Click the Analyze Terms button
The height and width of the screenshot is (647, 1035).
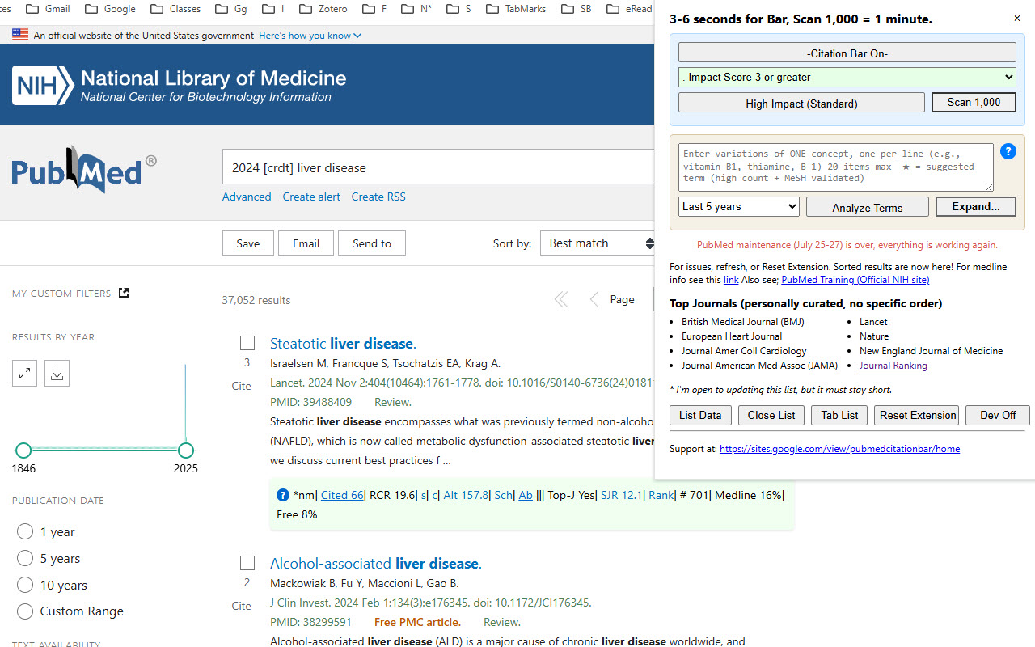point(867,207)
